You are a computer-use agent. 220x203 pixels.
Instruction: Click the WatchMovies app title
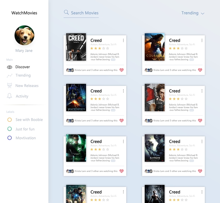coord(24,13)
